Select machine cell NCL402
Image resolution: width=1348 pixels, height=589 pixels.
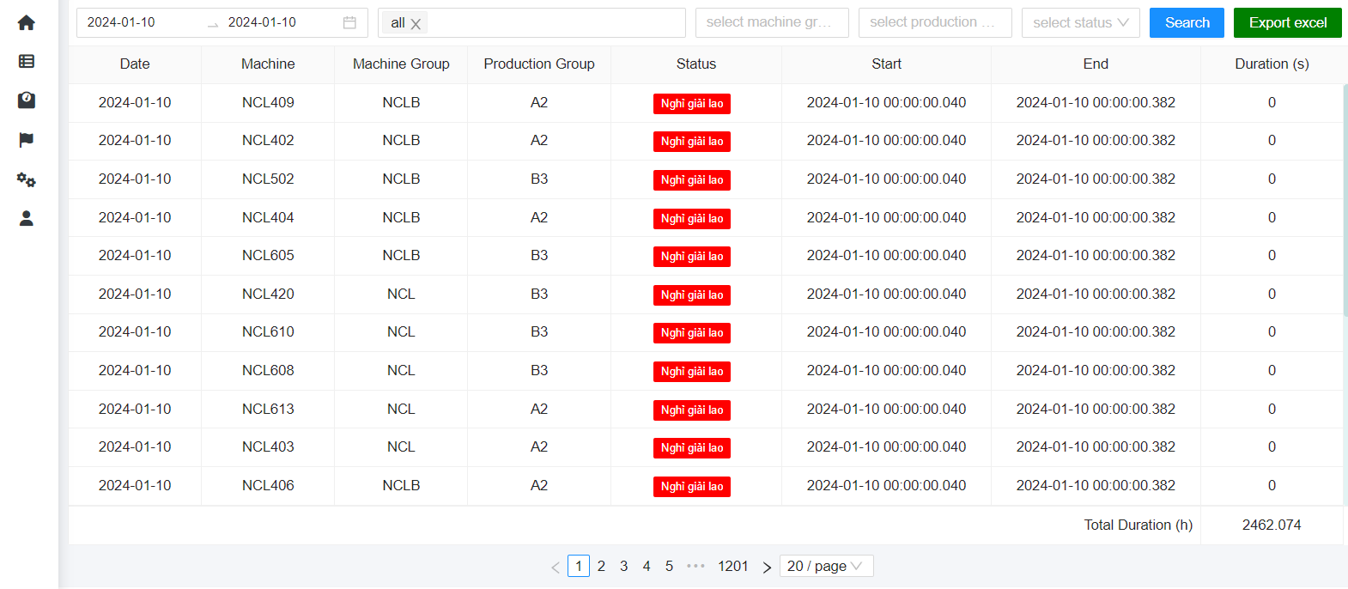pyautogui.click(x=268, y=140)
